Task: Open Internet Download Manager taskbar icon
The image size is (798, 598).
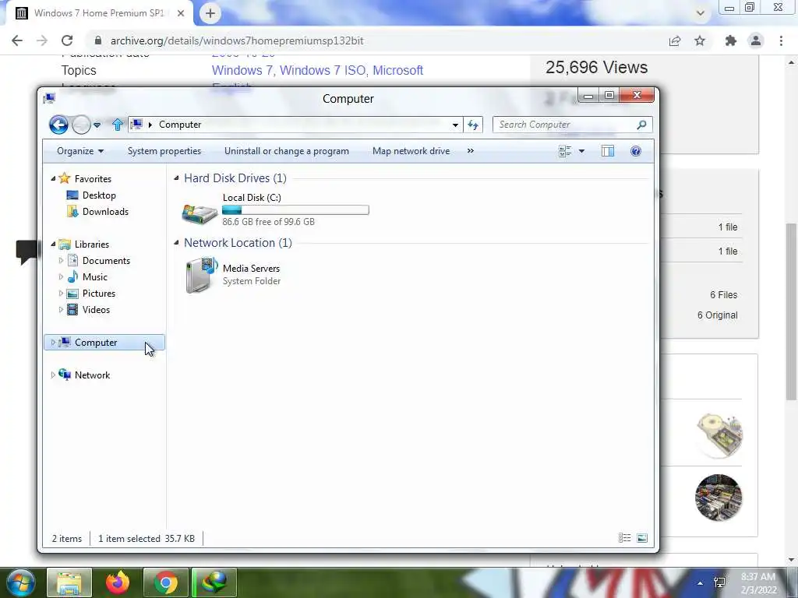Action: [x=214, y=582]
